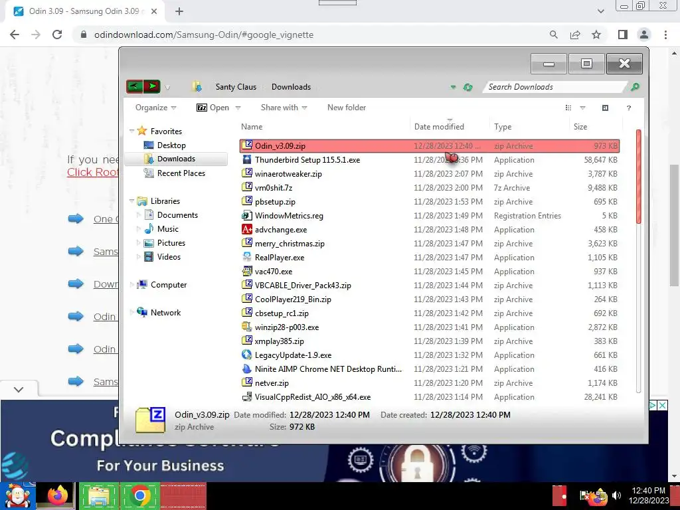Click the Santy Claus breadcrumb segment
680x510 pixels.
point(236,87)
